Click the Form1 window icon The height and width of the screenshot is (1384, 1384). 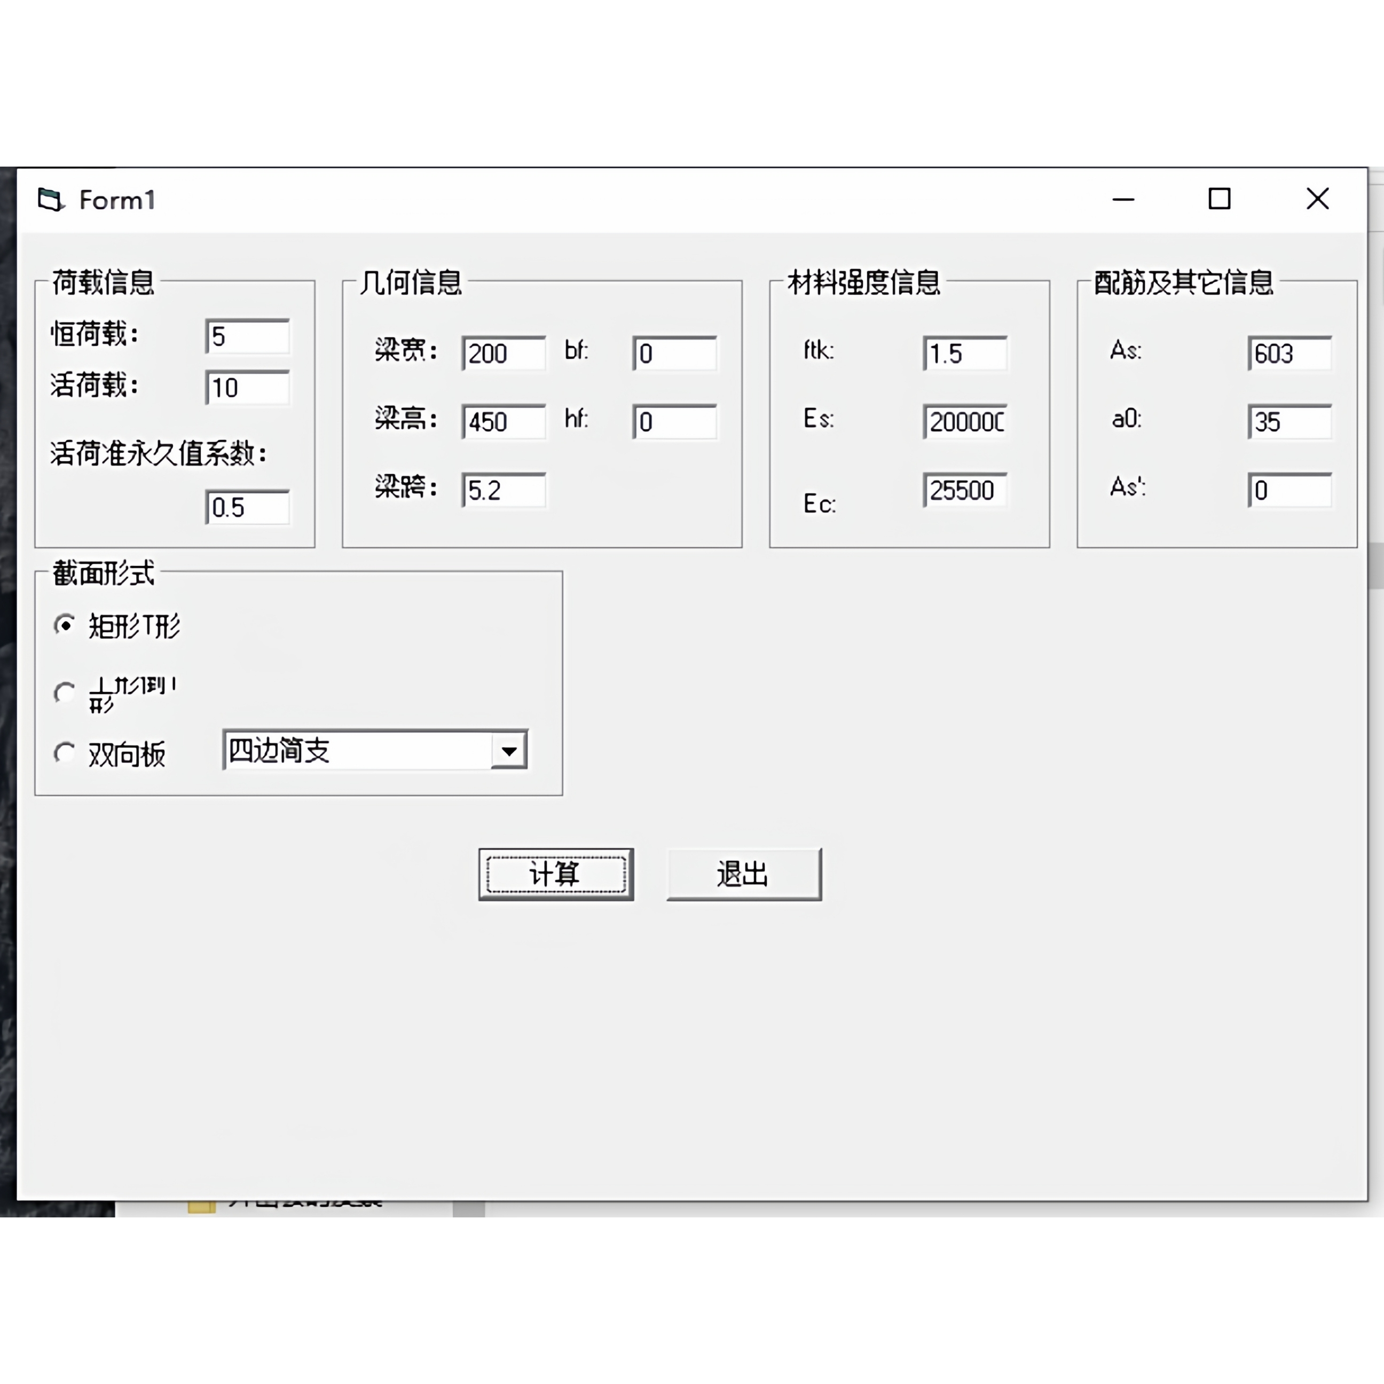pos(50,200)
